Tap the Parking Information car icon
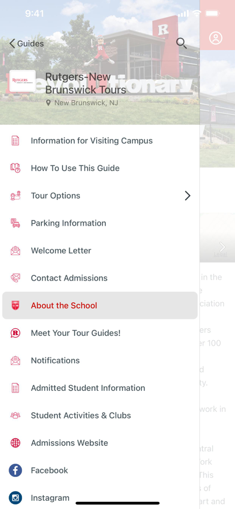Viewport: 235px width, 509px height. click(x=15, y=223)
